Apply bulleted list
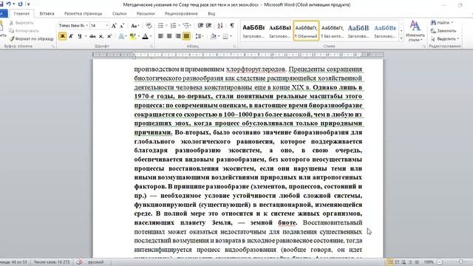The height and width of the screenshot is (266, 473). click(x=161, y=26)
